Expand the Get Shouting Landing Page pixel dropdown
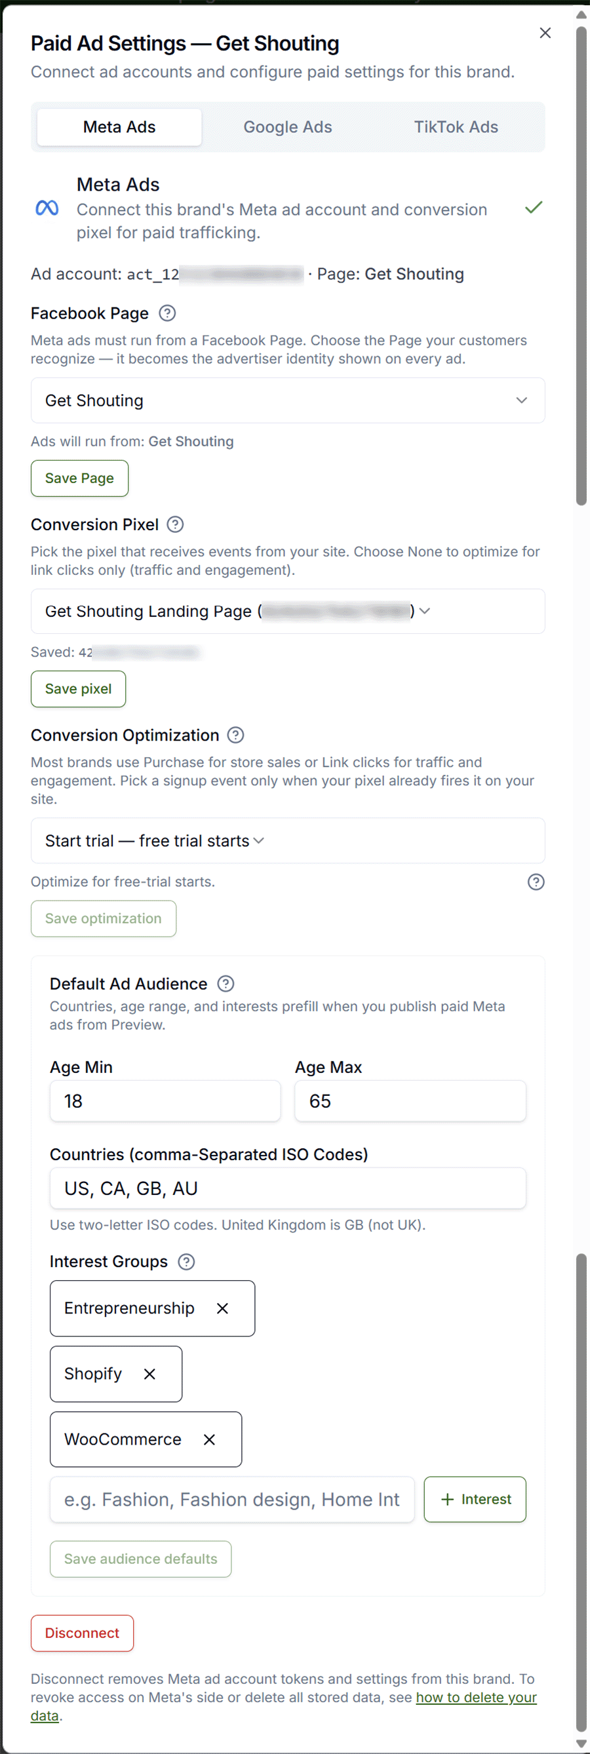 click(288, 611)
